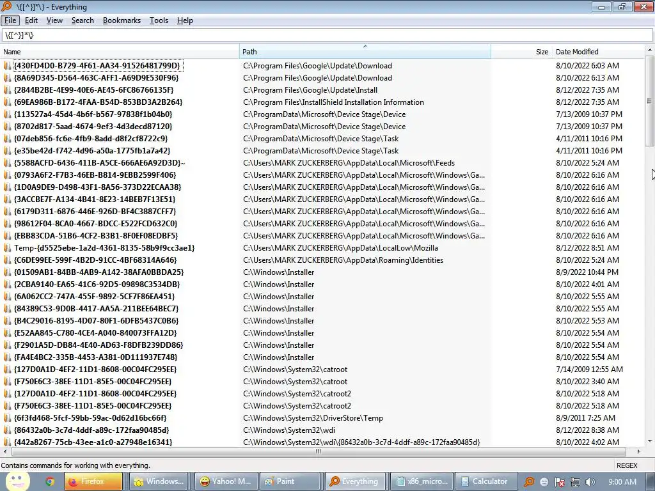Click folder icon of {69EA986B-B172-4FAA-B54D-853BD3A2B264}

[8, 102]
